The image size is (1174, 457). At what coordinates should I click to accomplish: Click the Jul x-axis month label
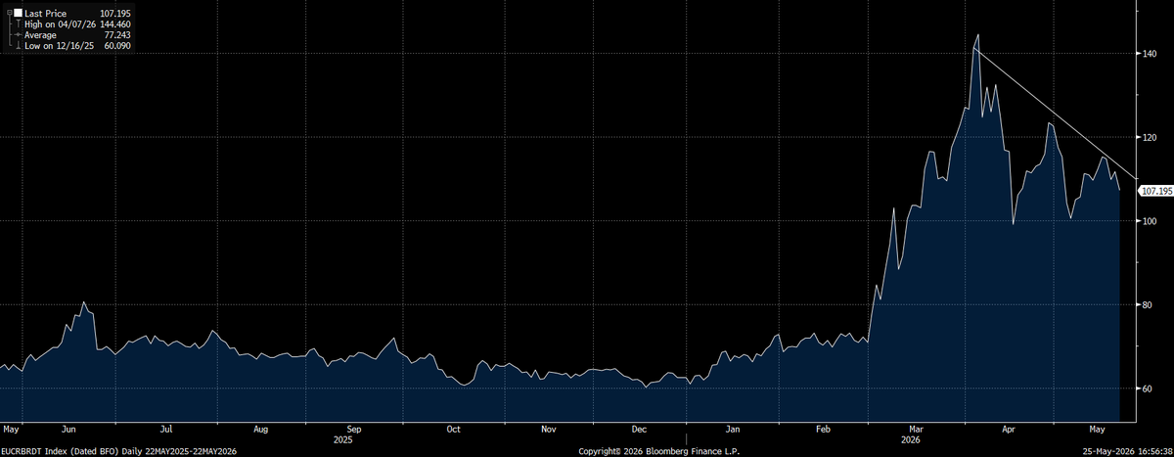pyautogui.click(x=166, y=429)
